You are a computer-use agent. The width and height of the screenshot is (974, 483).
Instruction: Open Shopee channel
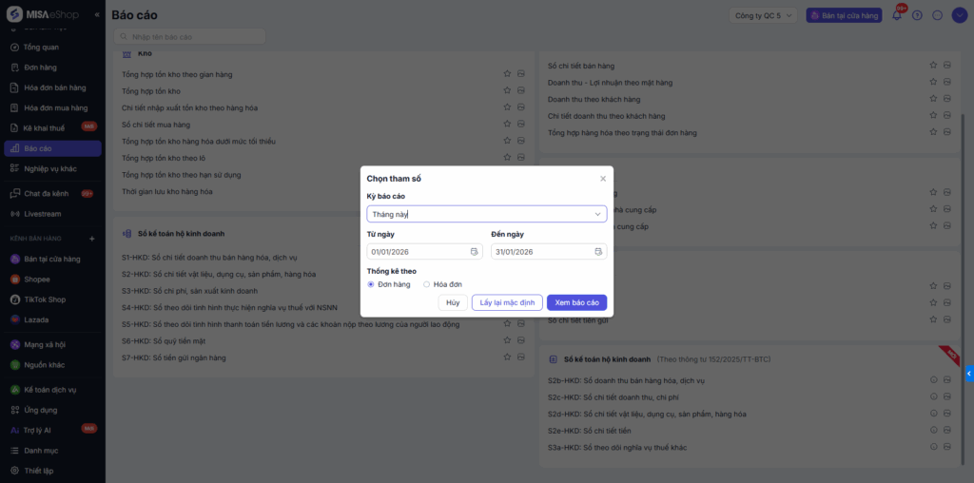[53, 280]
